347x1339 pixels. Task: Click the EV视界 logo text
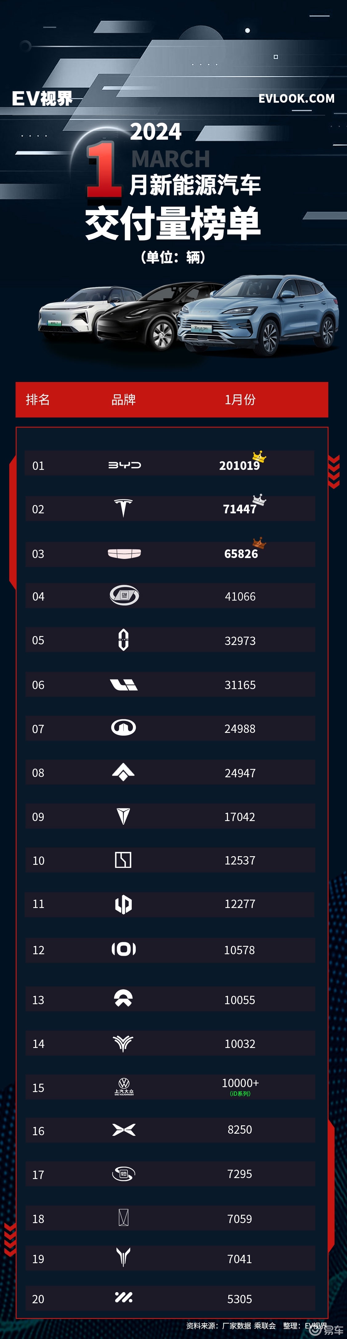pyautogui.click(x=42, y=98)
